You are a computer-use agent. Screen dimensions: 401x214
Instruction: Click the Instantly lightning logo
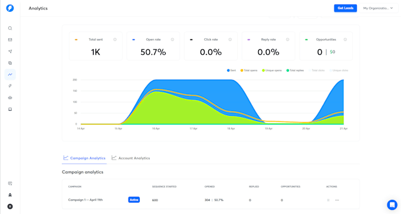10,8
